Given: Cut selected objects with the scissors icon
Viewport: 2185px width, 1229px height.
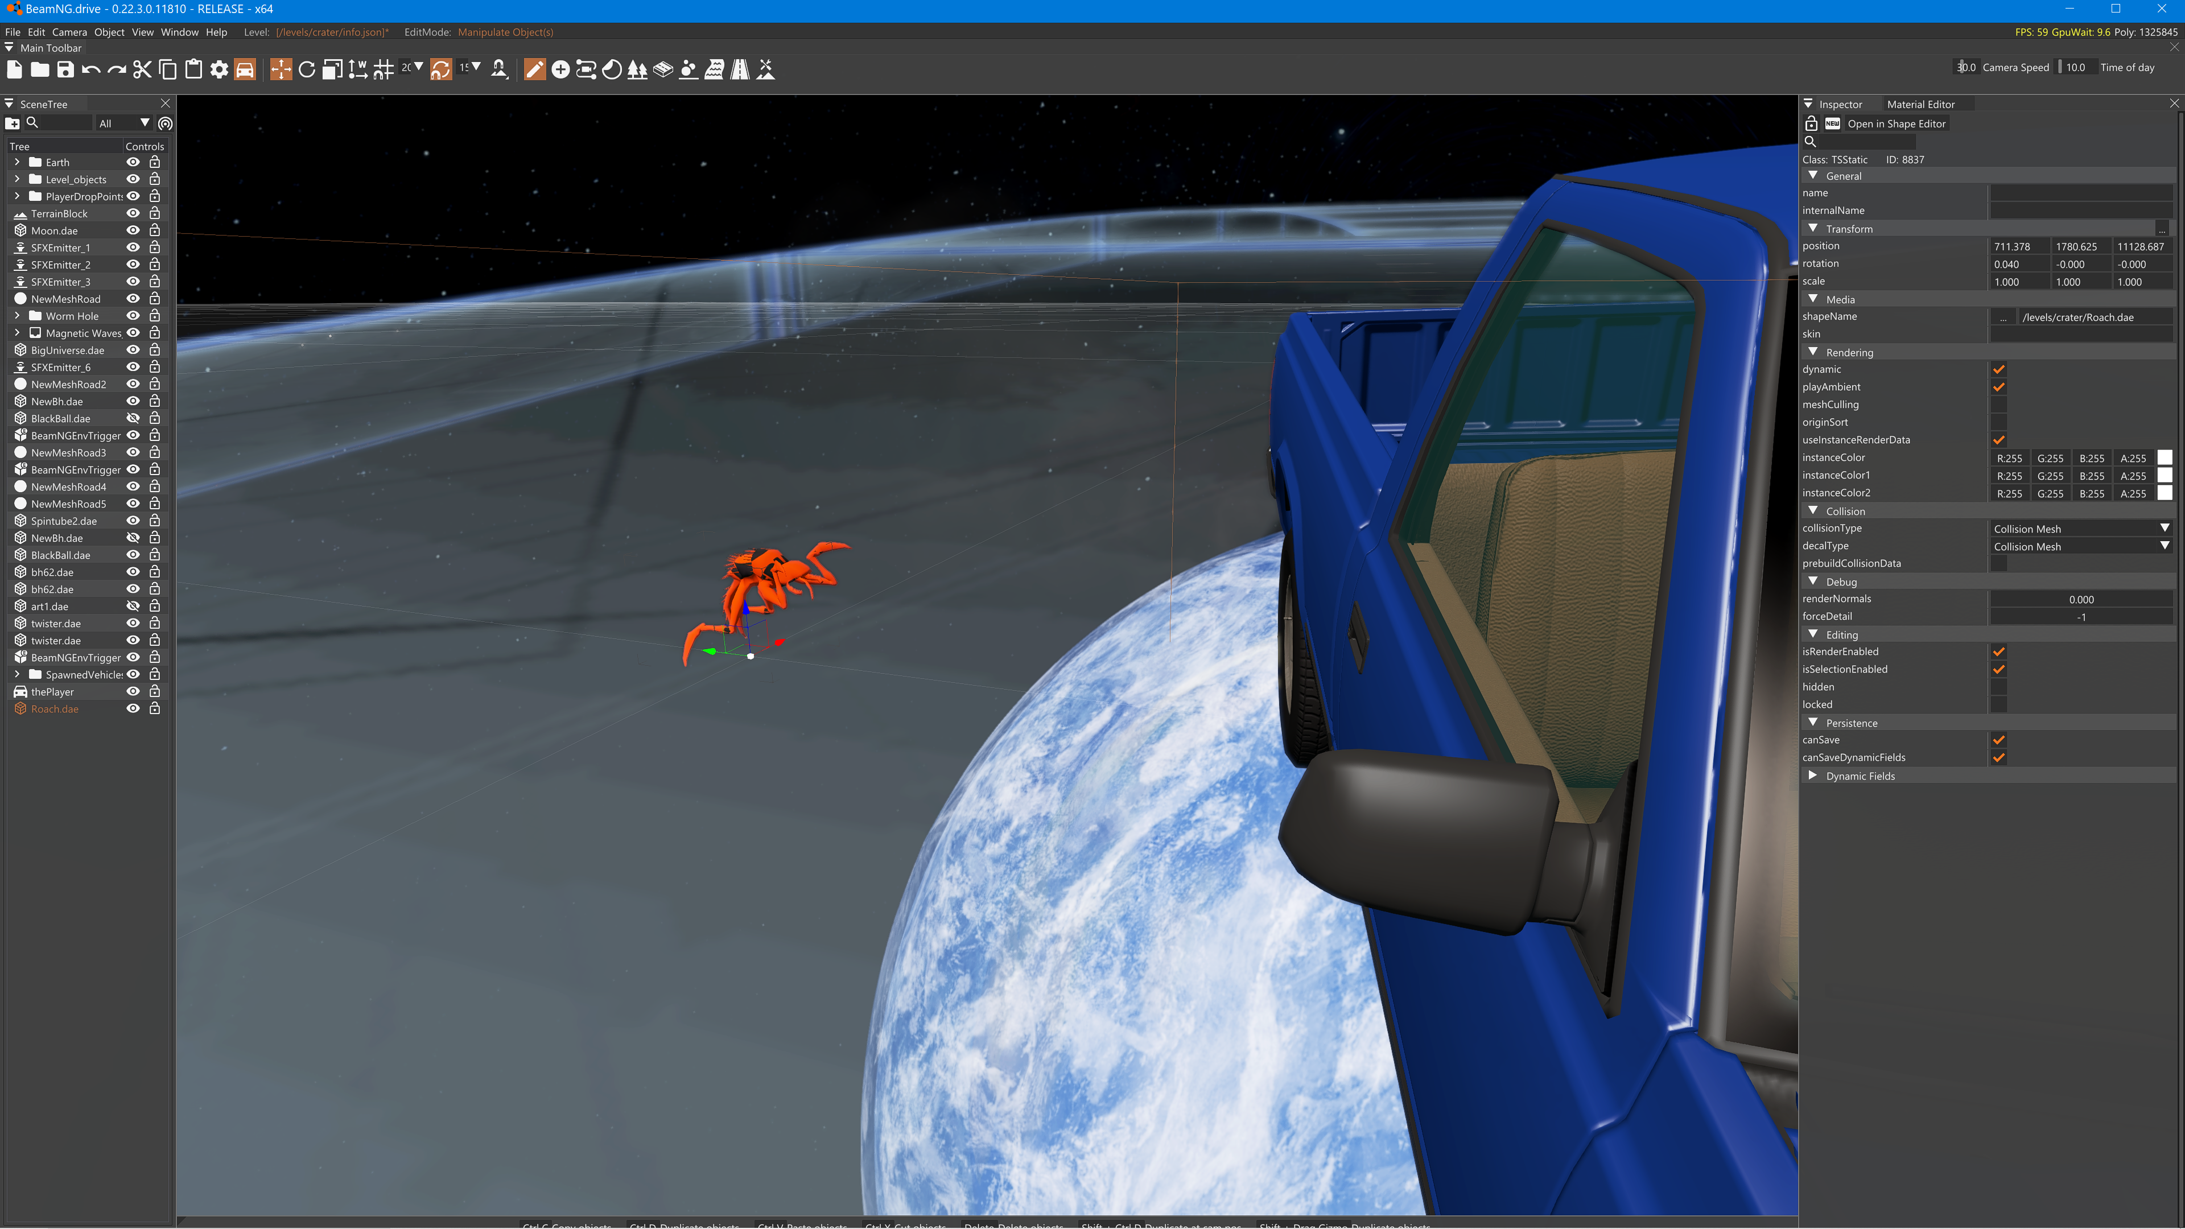Looking at the screenshot, I should click(x=142, y=69).
